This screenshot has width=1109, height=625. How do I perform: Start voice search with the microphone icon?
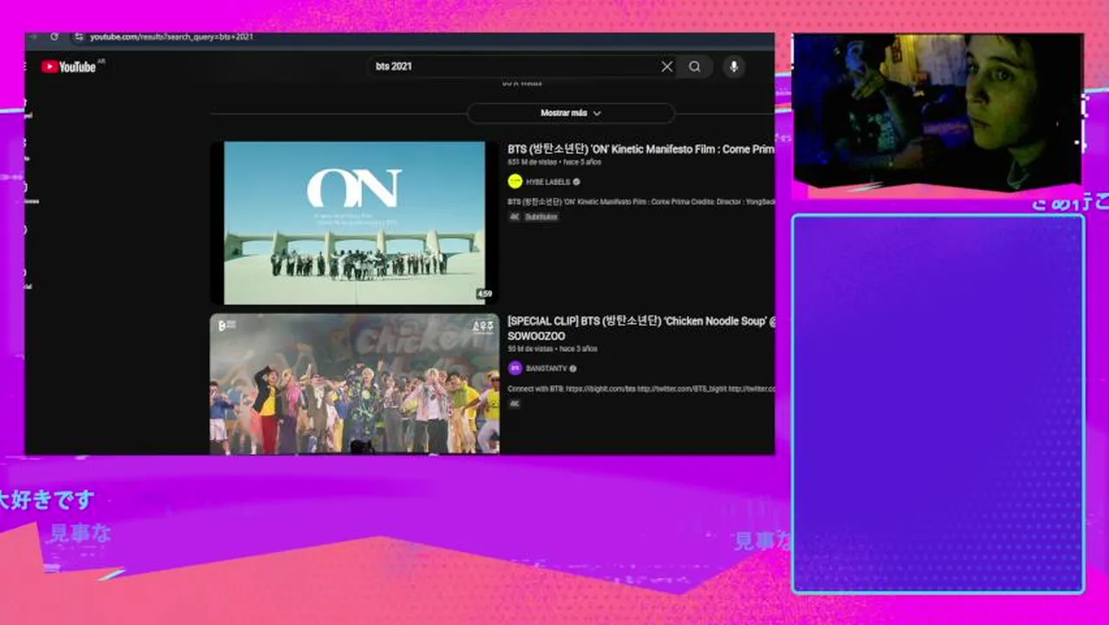734,67
